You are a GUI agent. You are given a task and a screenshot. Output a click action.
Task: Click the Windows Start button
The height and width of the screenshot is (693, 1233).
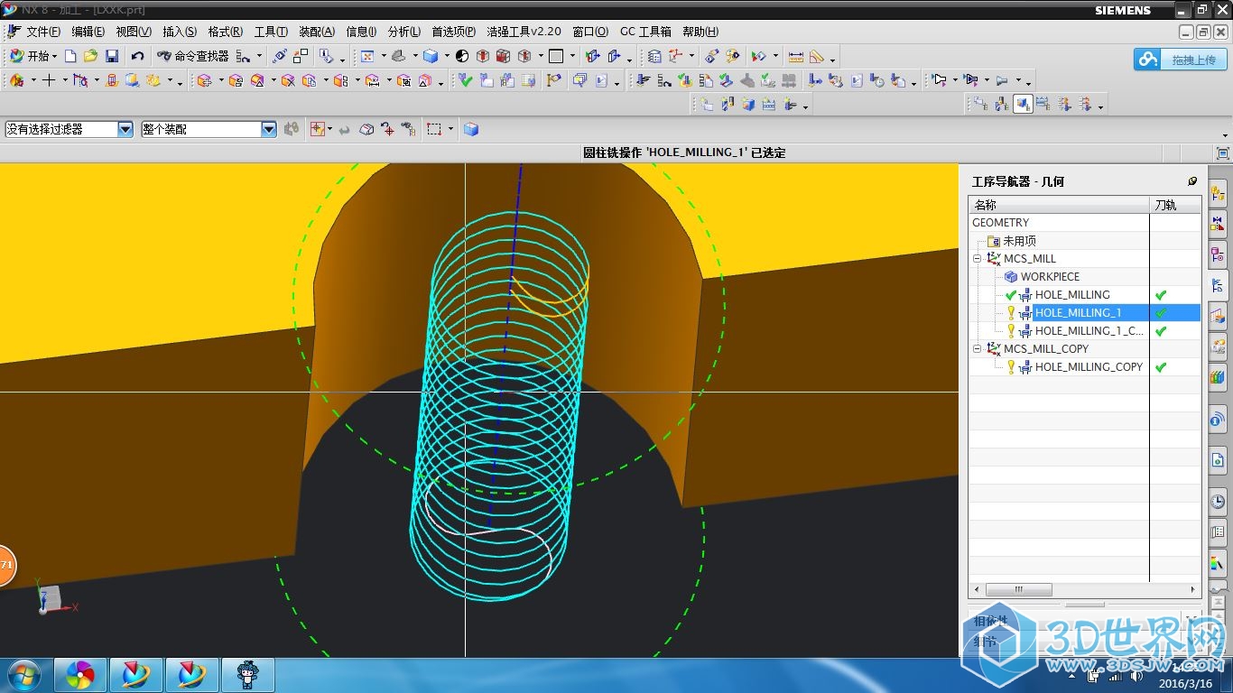point(23,675)
